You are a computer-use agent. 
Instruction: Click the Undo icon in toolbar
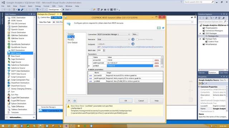(x=37, y=10)
